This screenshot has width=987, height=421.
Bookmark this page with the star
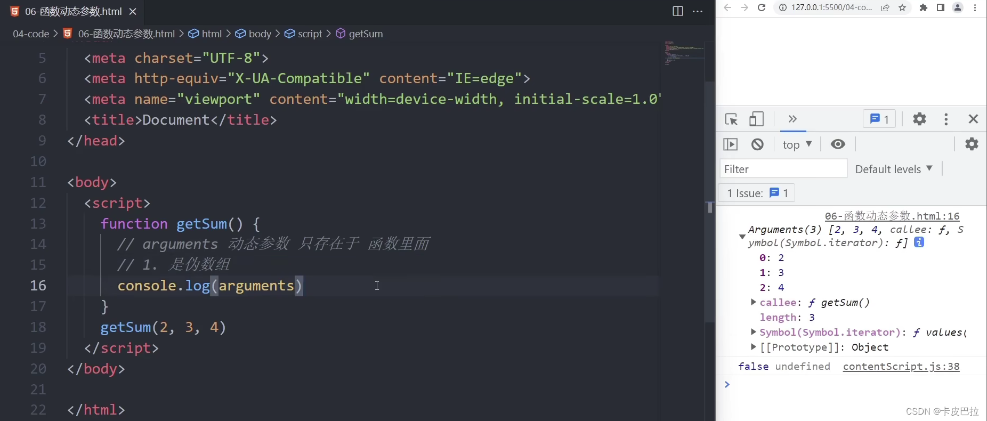click(902, 7)
